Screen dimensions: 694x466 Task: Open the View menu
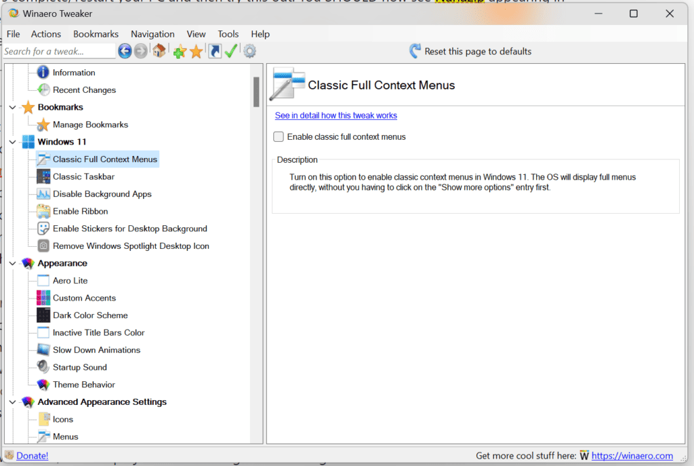[196, 34]
